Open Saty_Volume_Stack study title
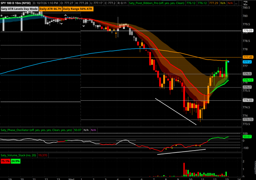 click(x=18, y=155)
